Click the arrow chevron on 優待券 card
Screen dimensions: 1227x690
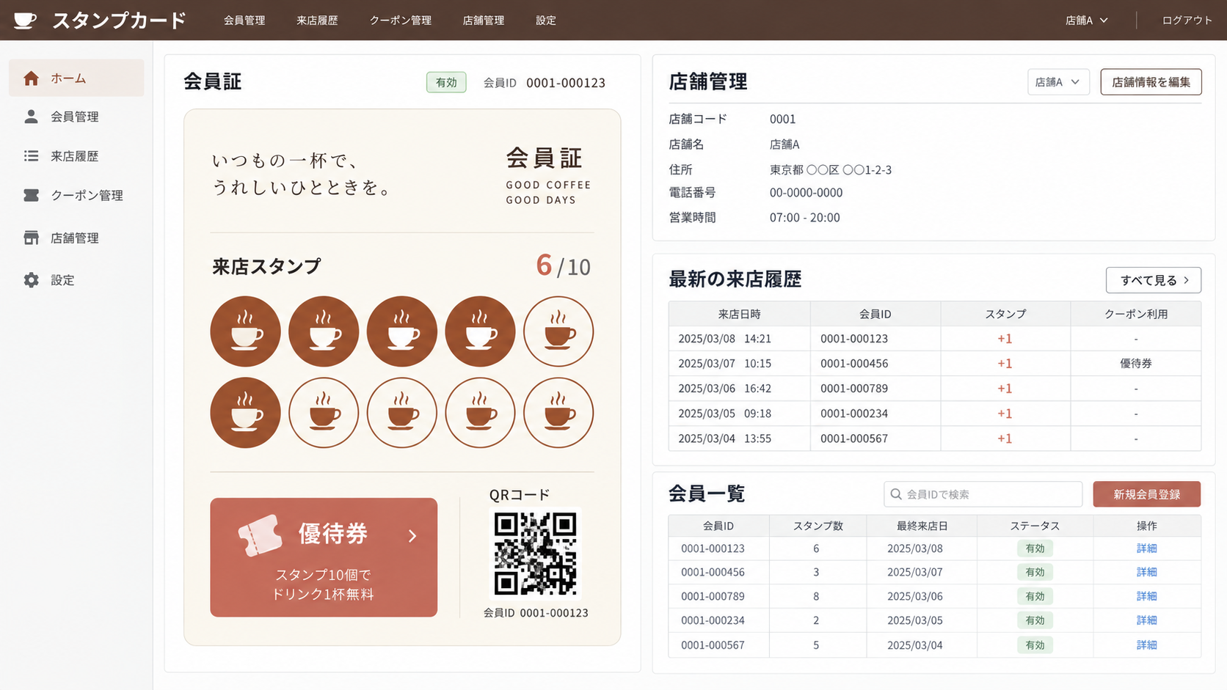pyautogui.click(x=412, y=536)
